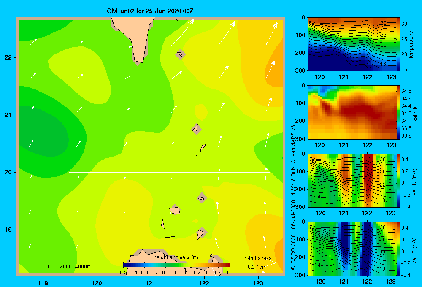Click the white section line at 20°N
This screenshot has height=287, width=422.
pyautogui.click(x=170, y=172)
